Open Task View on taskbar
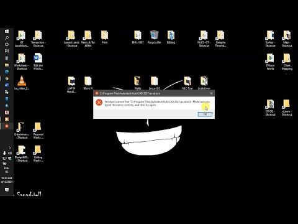The height and width of the screenshot is (224, 298). [7, 51]
